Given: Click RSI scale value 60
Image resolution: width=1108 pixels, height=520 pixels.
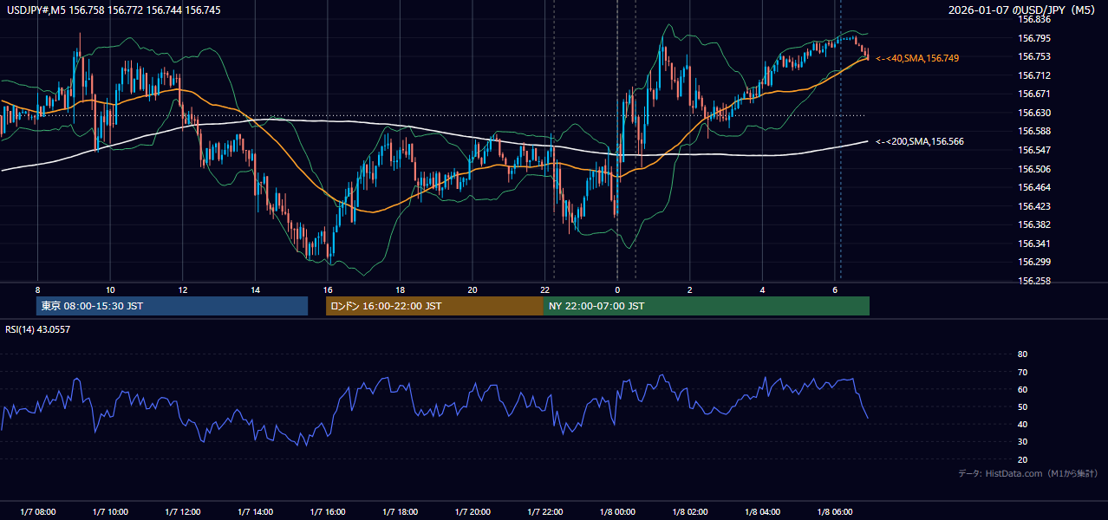Looking at the screenshot, I should pos(1022,389).
